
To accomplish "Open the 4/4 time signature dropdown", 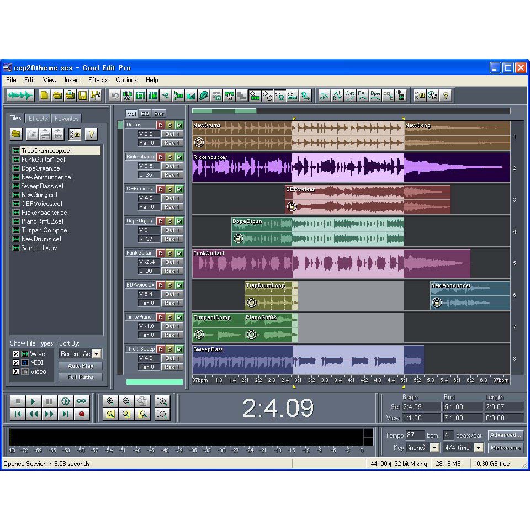I will (x=478, y=448).
